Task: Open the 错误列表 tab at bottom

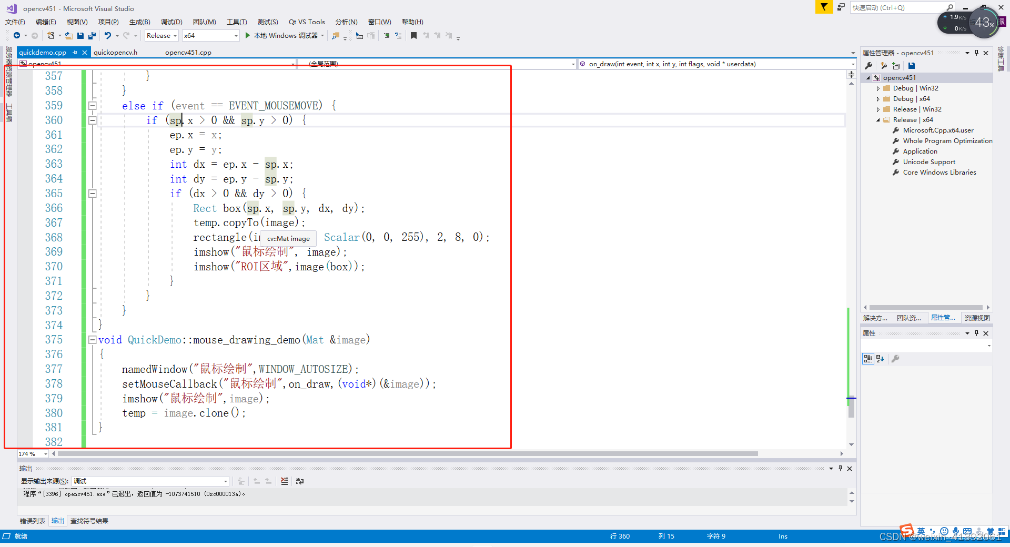Action: pos(33,521)
